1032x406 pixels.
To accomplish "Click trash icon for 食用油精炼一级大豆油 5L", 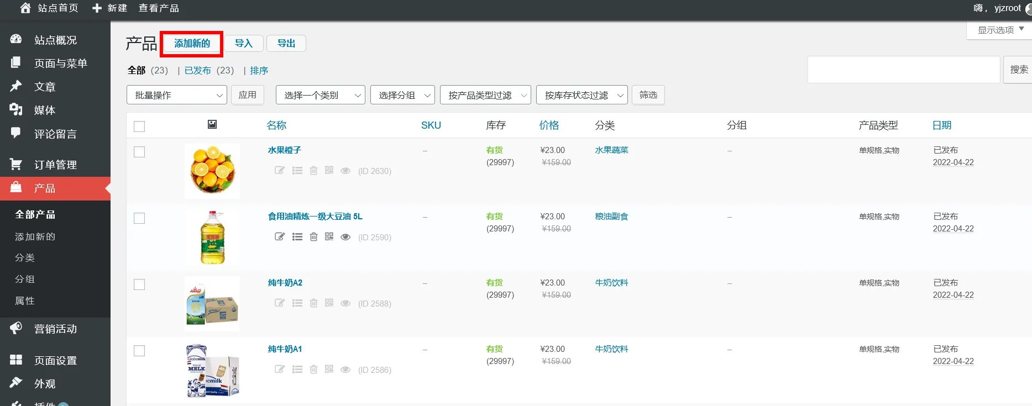I will point(313,237).
